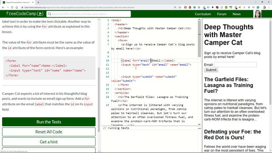Bookmark this page with the star icon
Viewport: 272px width, 153px height.
(180, 8)
